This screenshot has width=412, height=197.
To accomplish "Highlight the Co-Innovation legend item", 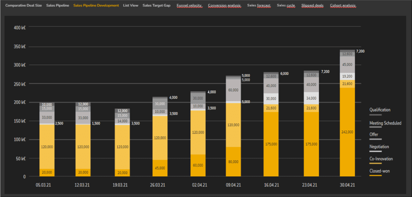I will (x=380, y=159).
